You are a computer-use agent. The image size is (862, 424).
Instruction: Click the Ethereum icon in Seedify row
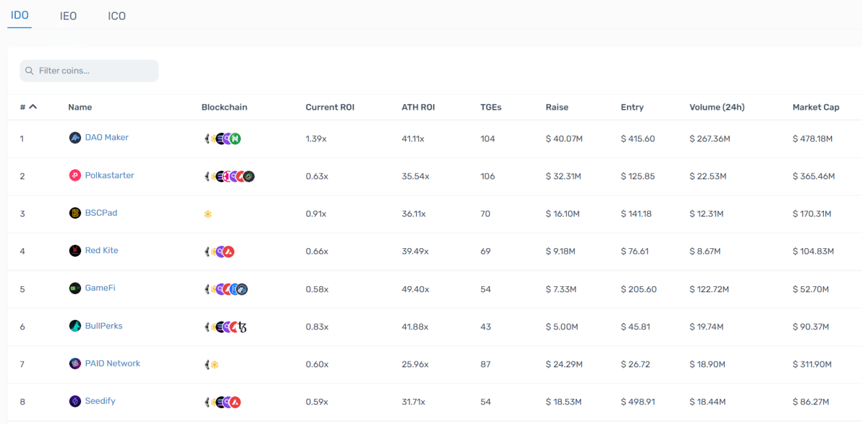[207, 402]
